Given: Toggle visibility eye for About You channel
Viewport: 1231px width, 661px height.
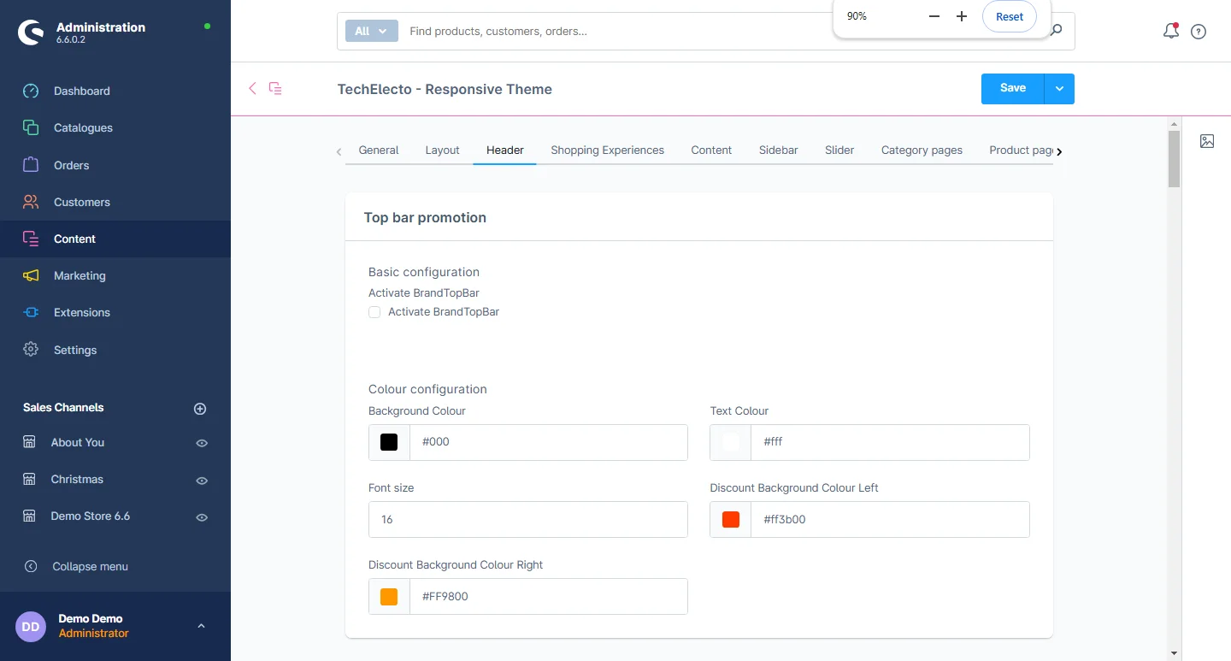Looking at the screenshot, I should coord(202,443).
